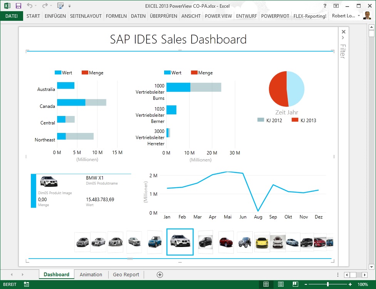
Task: Click the Help question mark icon
Action: pos(325,6)
